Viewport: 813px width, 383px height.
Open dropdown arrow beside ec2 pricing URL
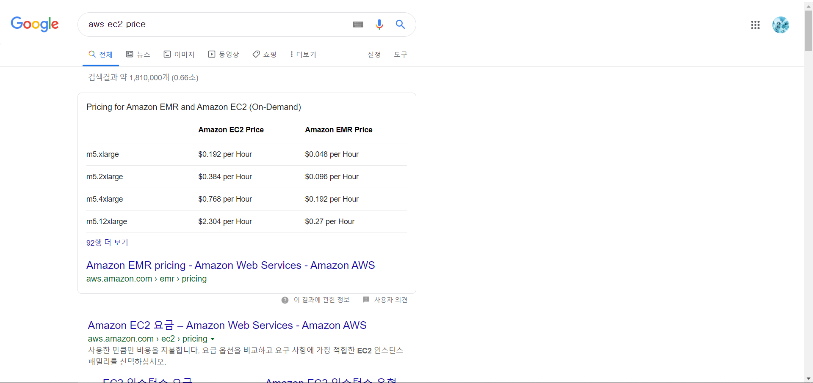pyautogui.click(x=213, y=339)
